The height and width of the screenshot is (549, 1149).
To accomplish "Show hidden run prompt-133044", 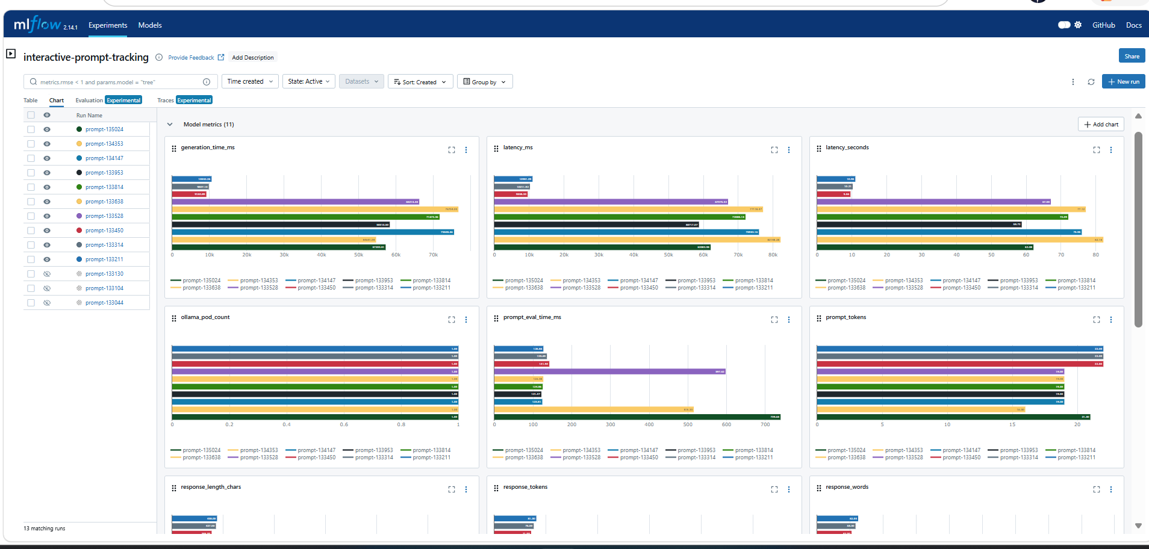I will coord(47,303).
